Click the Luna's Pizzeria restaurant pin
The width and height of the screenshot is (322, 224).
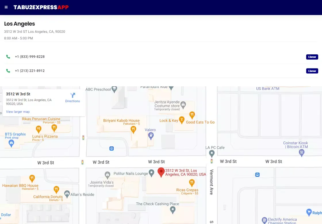click(39, 130)
